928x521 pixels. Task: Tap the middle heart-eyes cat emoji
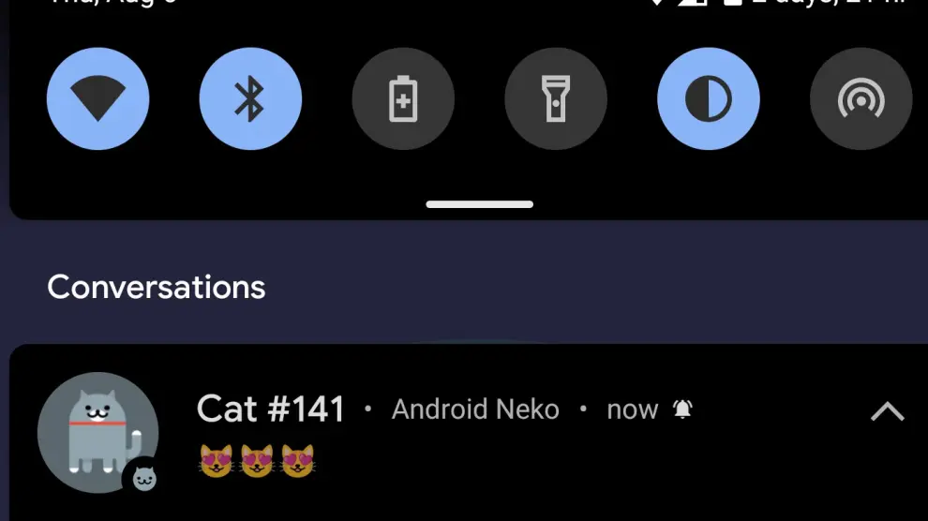257,461
